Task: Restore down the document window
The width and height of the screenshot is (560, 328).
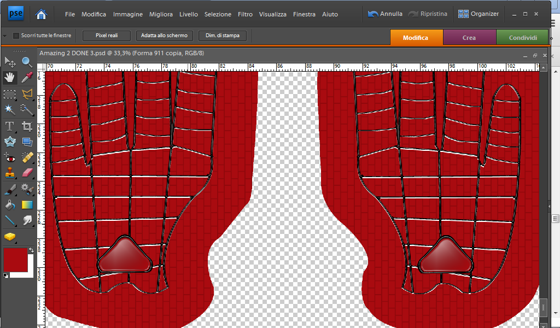Action: (535, 56)
